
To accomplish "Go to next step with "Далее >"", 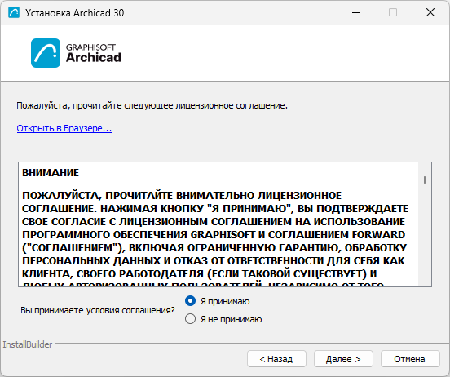I will tap(343, 359).
